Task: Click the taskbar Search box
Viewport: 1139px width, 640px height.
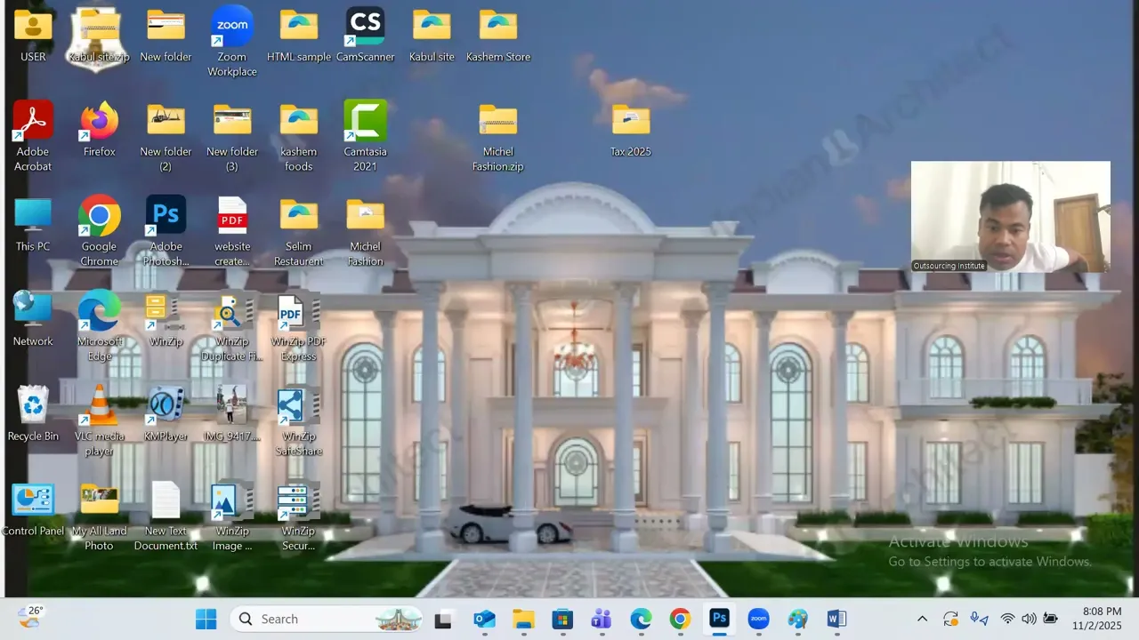Action: click(x=327, y=619)
